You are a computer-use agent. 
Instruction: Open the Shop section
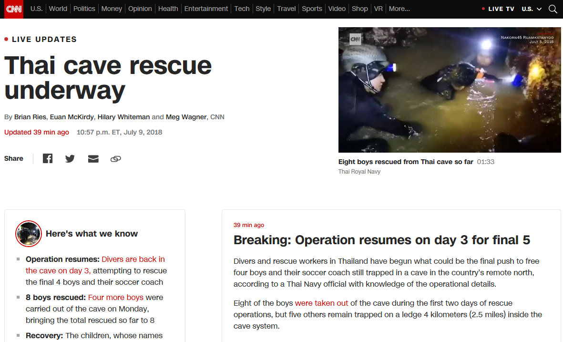(360, 9)
